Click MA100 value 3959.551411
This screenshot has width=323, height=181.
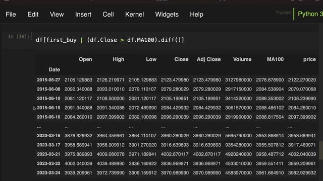click(270, 163)
